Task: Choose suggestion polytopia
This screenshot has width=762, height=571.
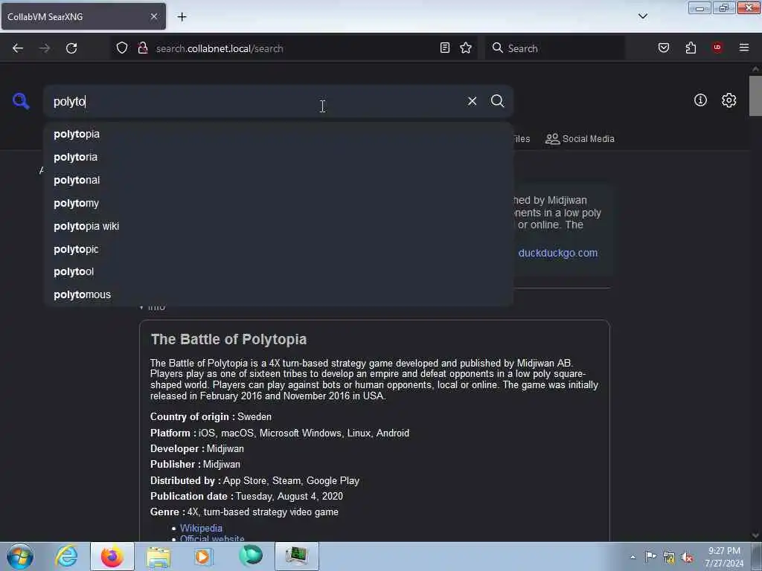Action: pos(278,134)
